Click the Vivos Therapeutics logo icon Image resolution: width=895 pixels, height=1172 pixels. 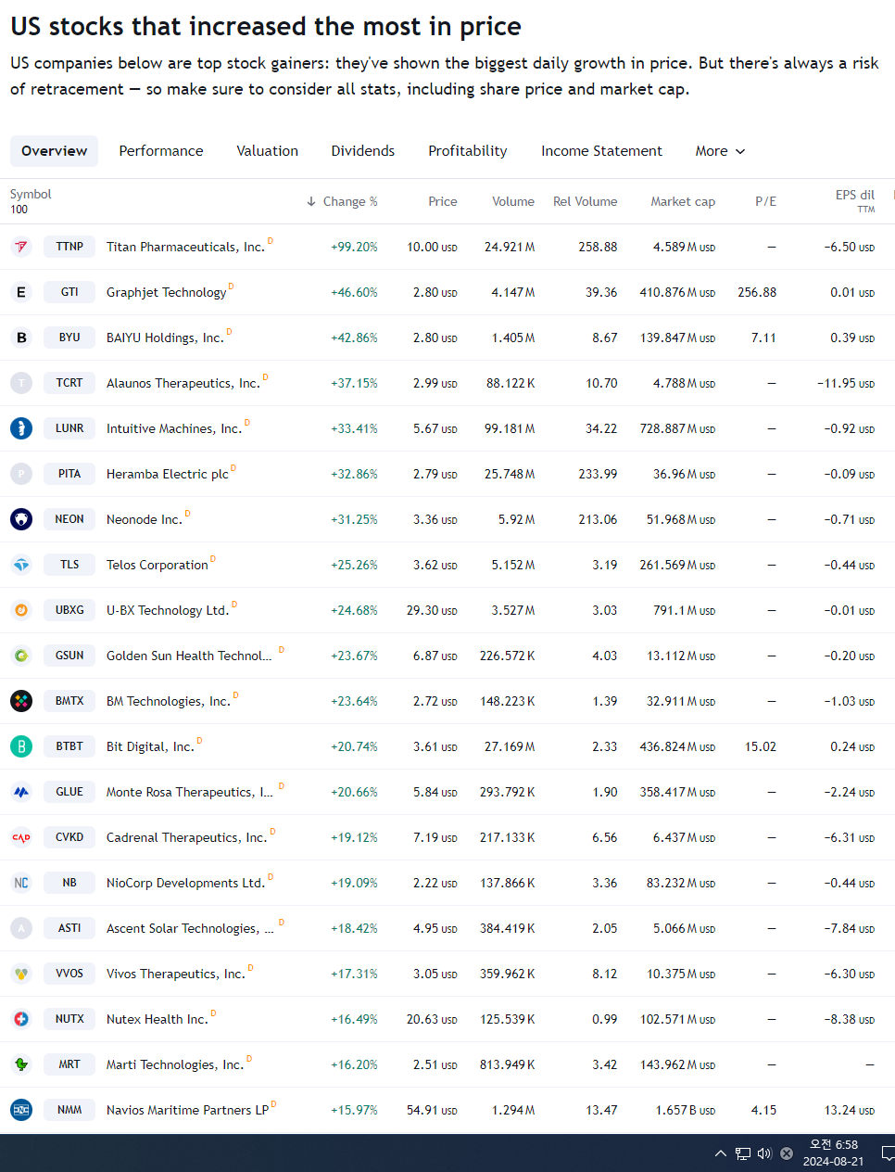click(21, 974)
